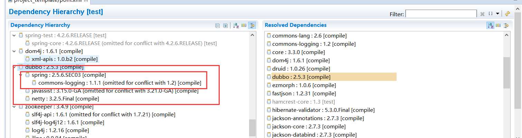This screenshot has width=522, height=138.
Task: Click jar icon of netty row
Action: click(28, 99)
